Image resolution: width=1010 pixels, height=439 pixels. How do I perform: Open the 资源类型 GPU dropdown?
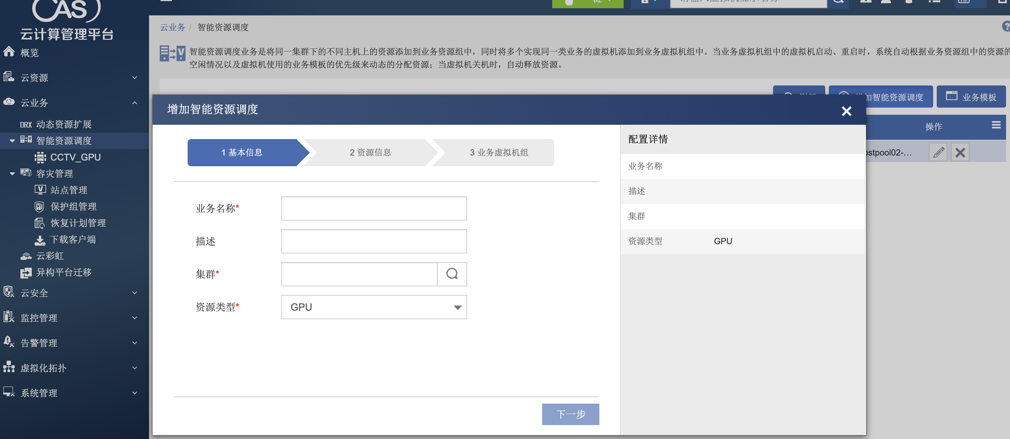(373, 307)
